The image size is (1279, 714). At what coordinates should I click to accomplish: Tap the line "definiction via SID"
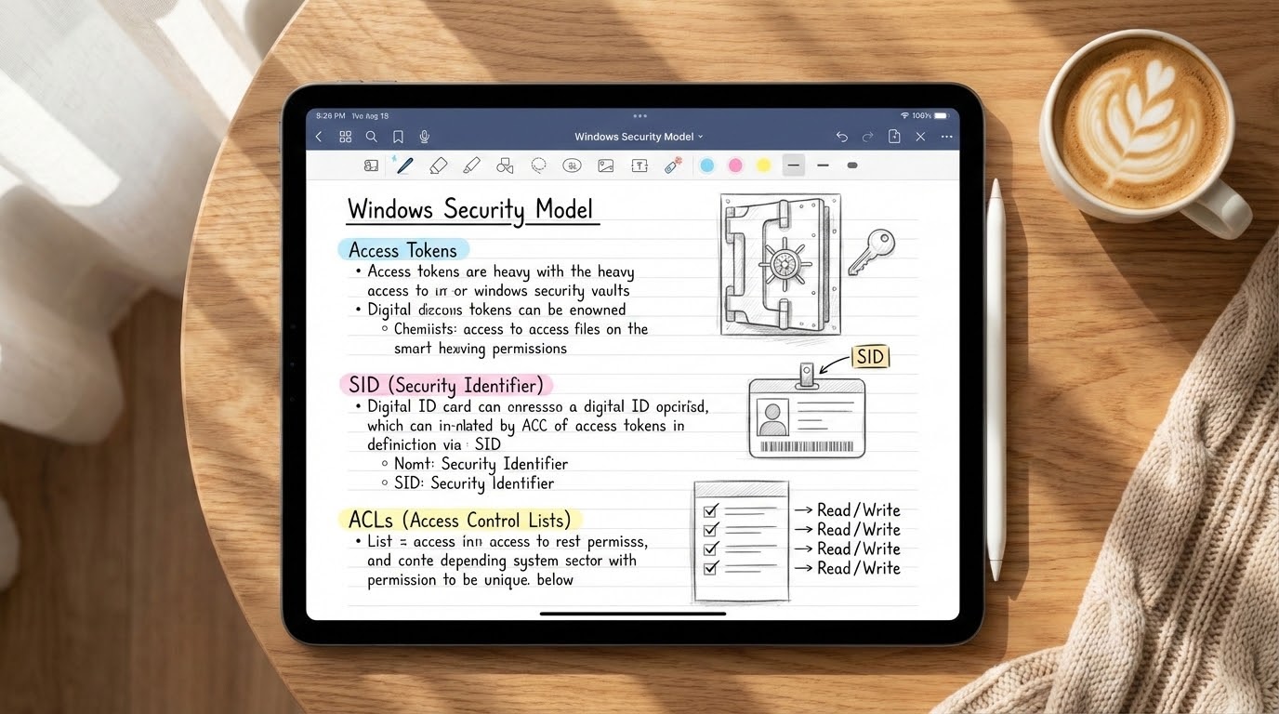click(434, 444)
